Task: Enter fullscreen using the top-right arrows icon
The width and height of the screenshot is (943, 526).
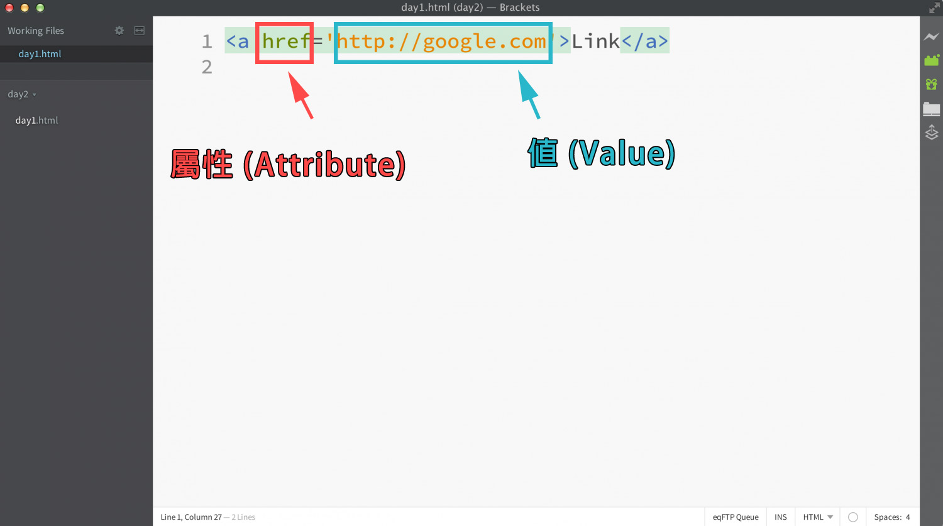Action: coord(934,8)
